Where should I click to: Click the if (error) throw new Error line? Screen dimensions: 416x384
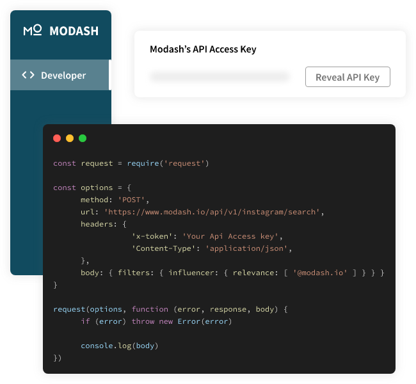pos(156,321)
